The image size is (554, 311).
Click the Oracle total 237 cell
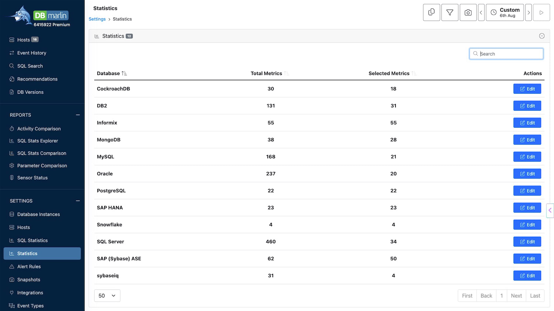coord(271,174)
